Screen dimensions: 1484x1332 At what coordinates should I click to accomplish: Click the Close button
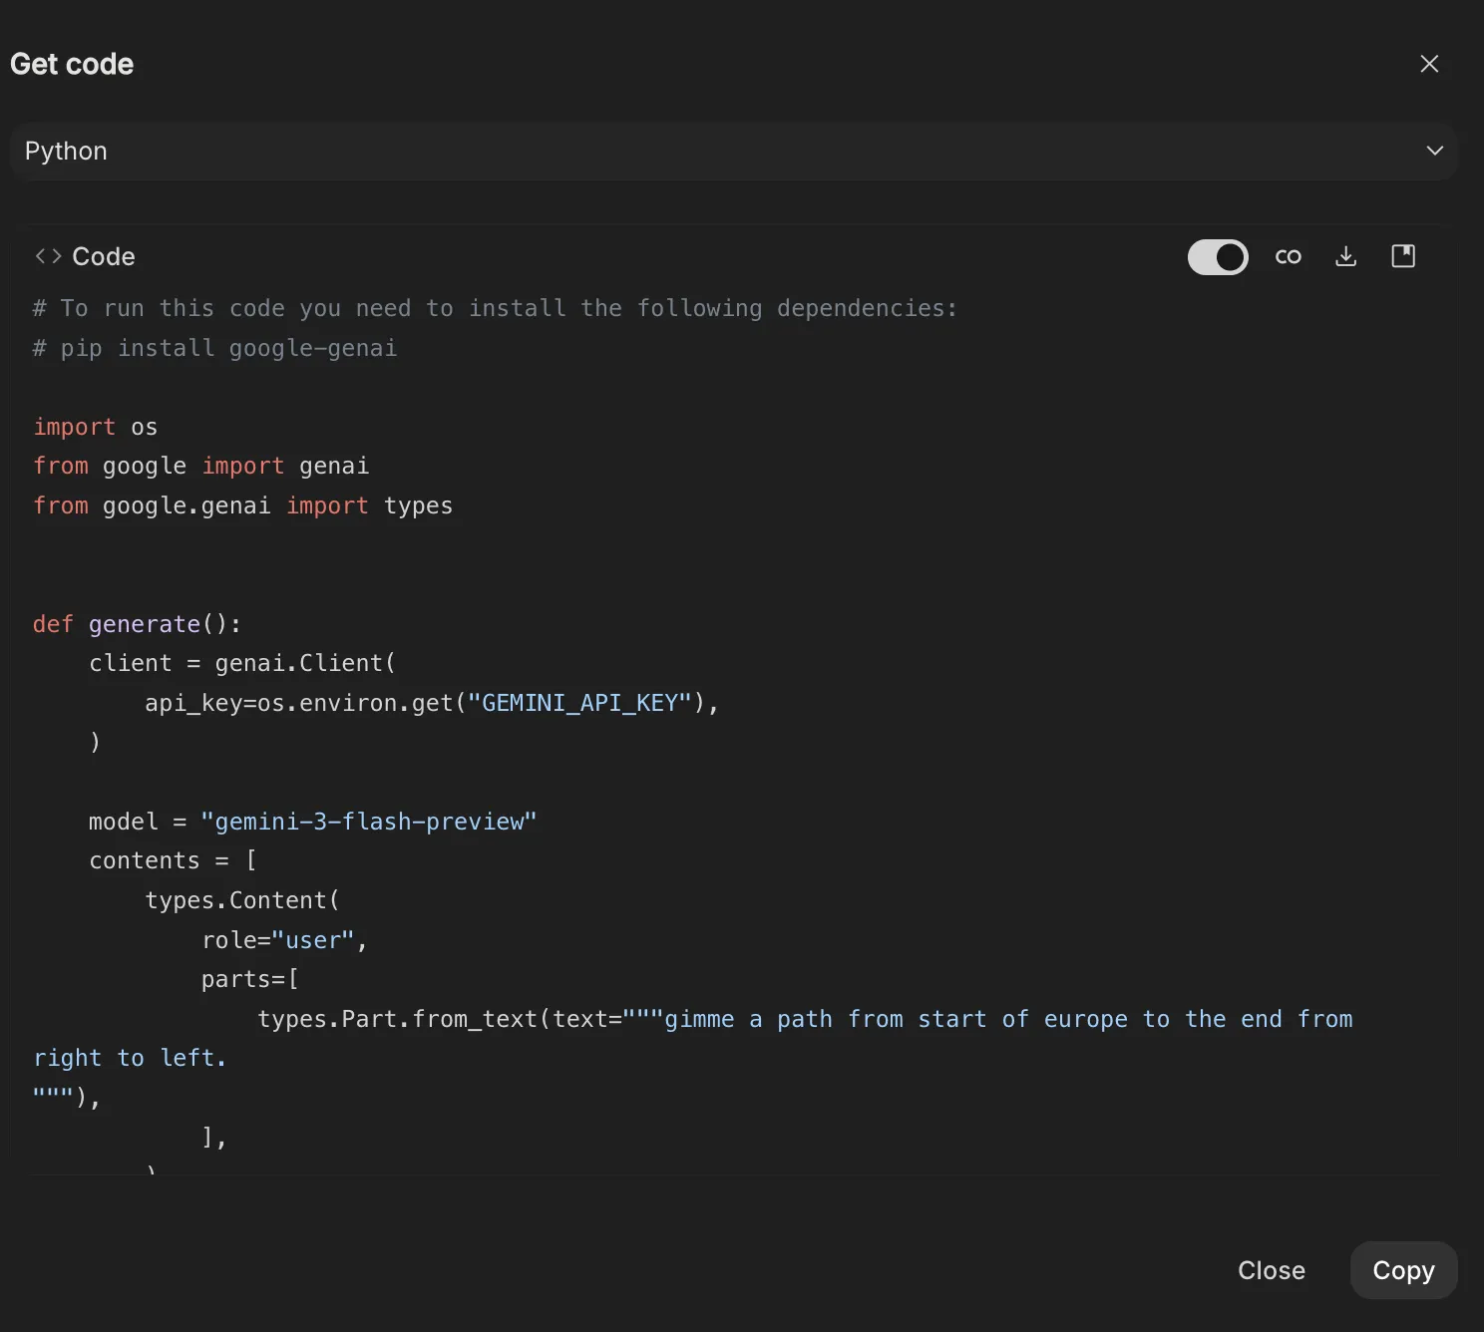tap(1271, 1270)
